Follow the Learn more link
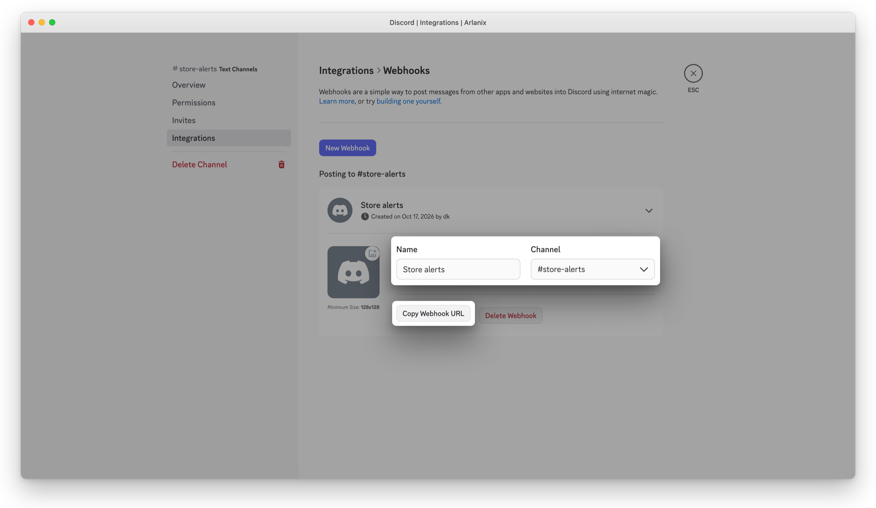Screen dimensions: 876x508 (x=337, y=101)
